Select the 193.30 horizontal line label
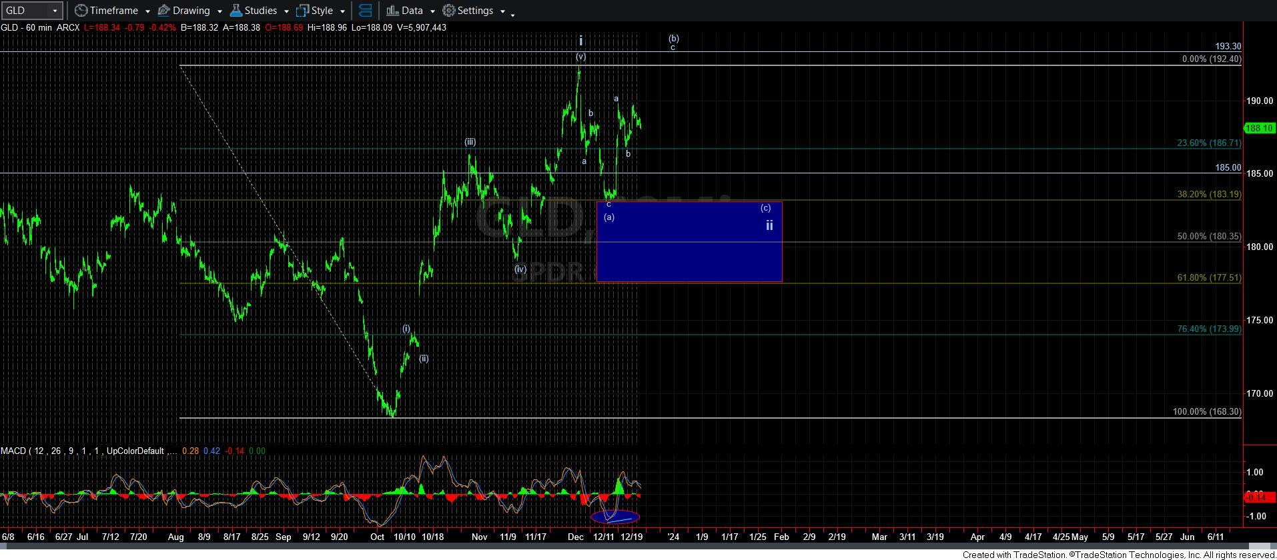Image resolution: width=1277 pixels, height=560 pixels. coord(1228,47)
